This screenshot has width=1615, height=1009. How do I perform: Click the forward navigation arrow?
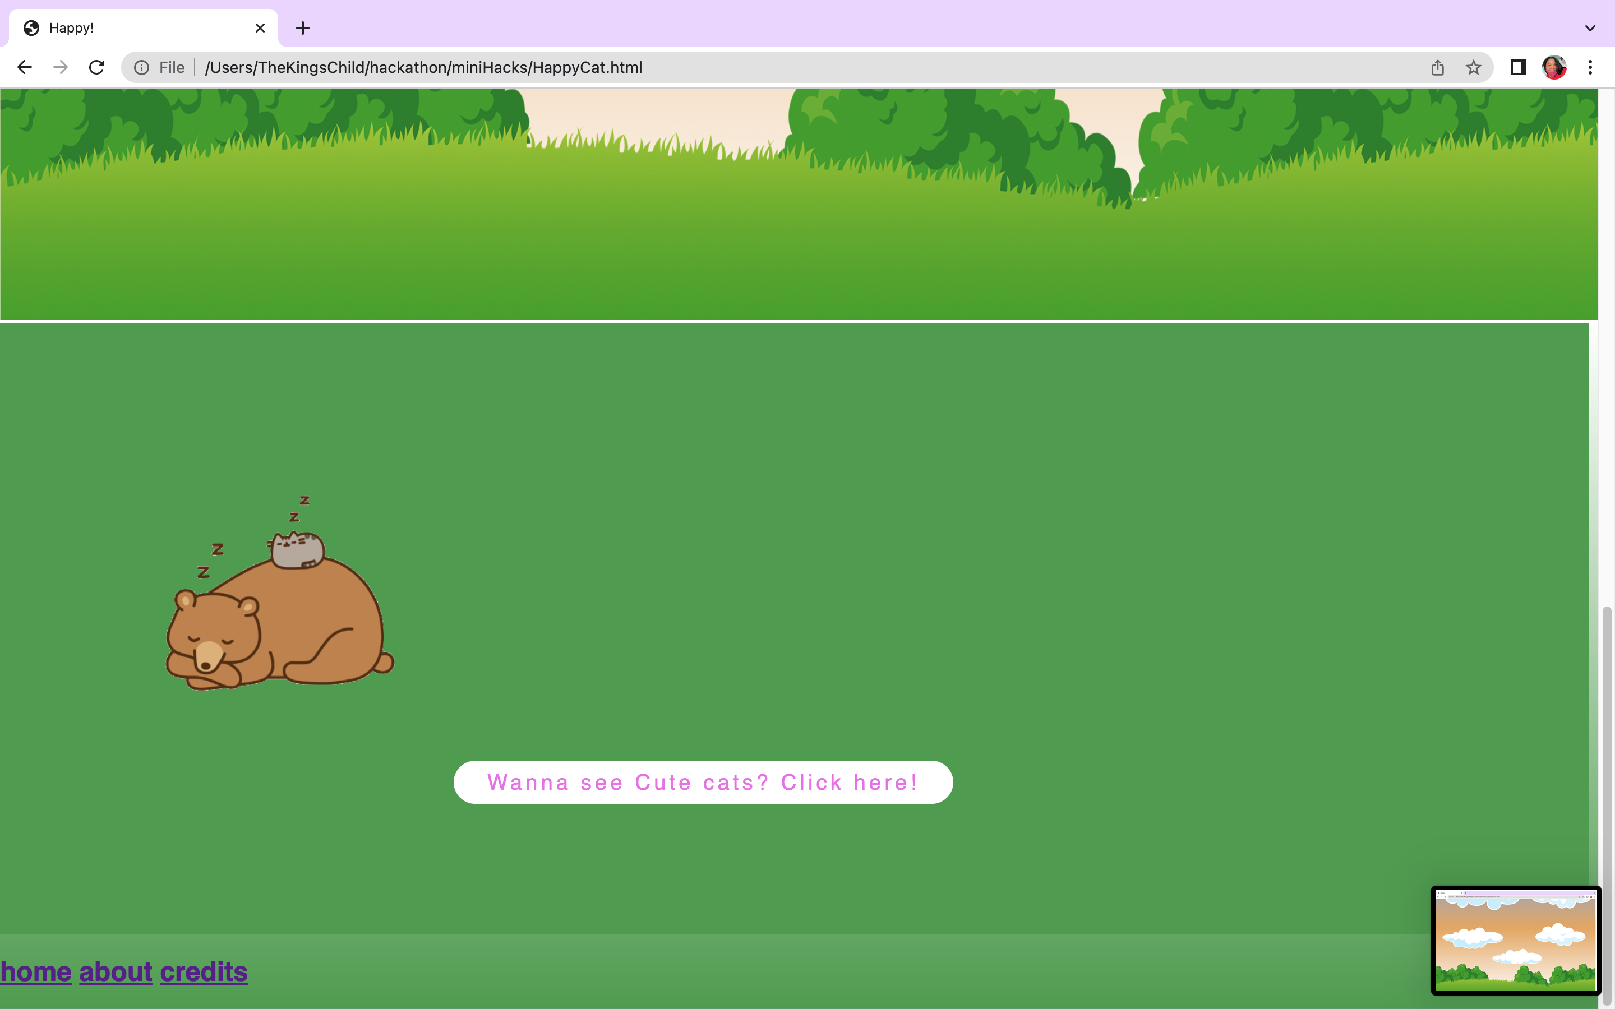(61, 67)
